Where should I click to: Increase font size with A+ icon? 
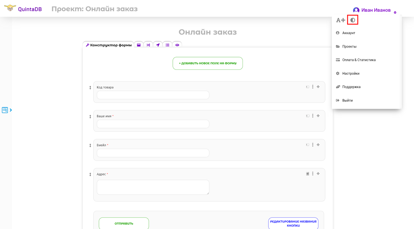click(x=341, y=20)
